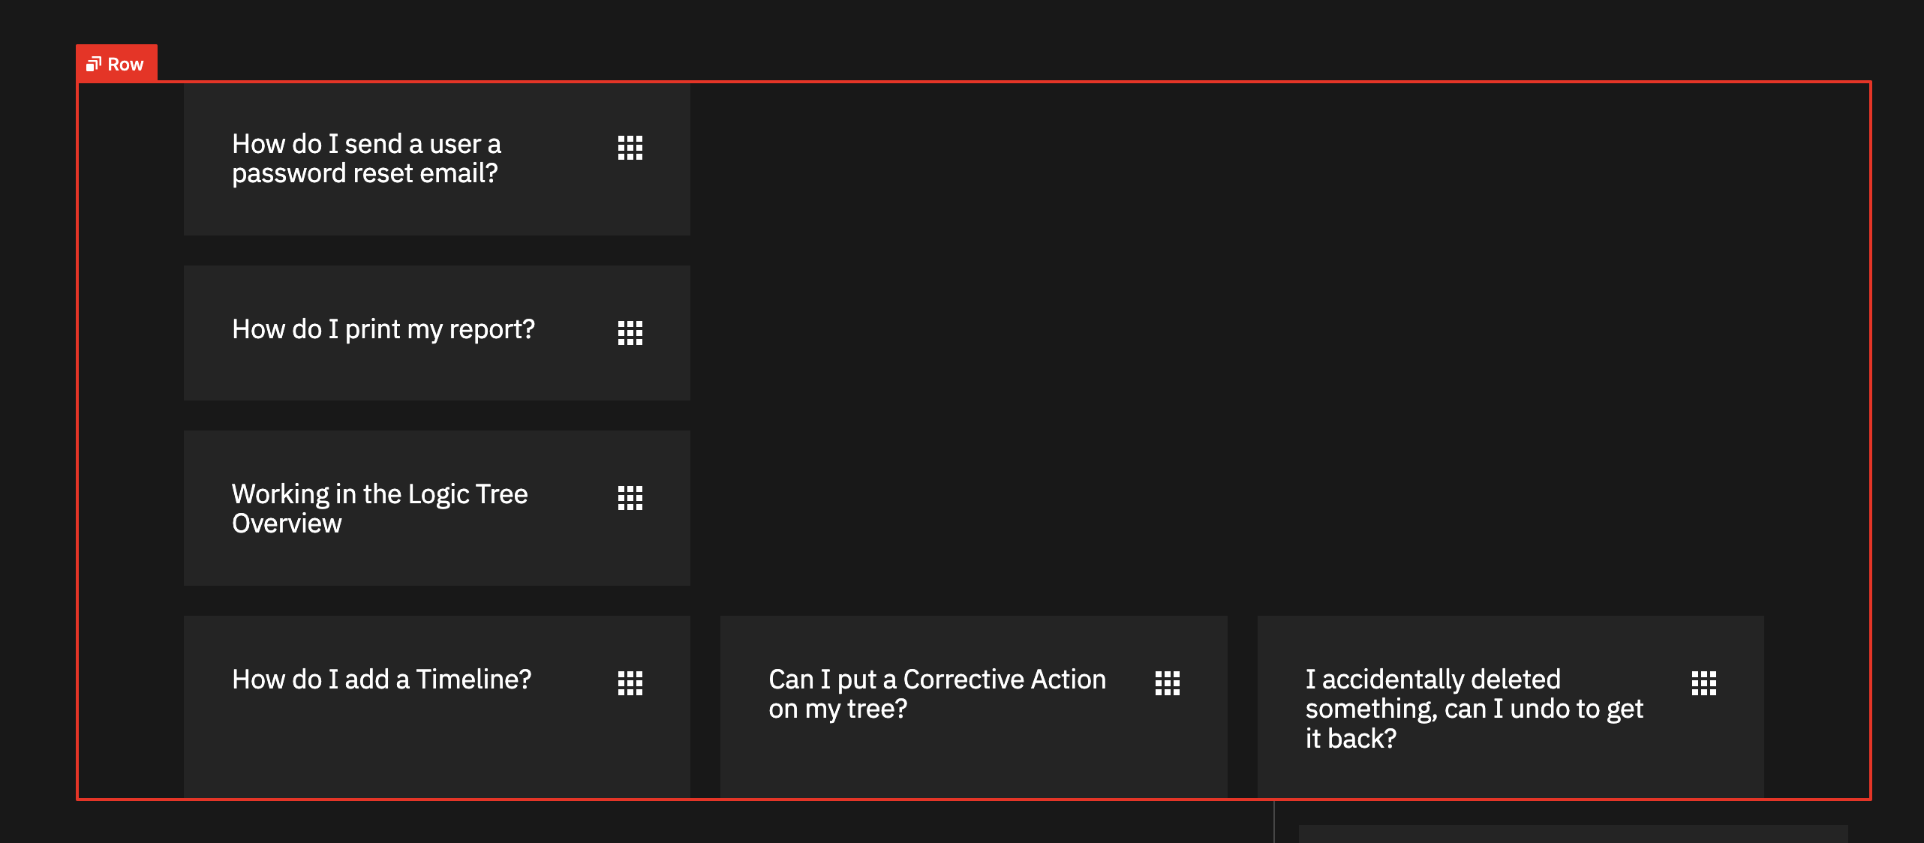Click the partially visible card below the Row
The width and height of the screenshot is (1924, 843).
[1572, 834]
